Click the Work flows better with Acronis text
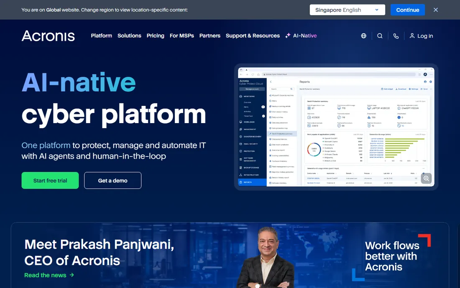The height and width of the screenshot is (288, 460). click(x=392, y=256)
